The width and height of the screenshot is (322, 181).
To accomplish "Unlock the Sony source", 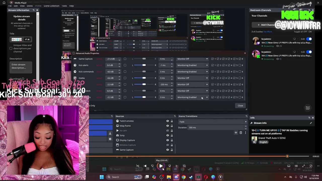I will (x=172, y=135).
